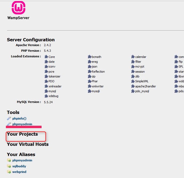
Task: Click the mcrypt extension name
Action: [140, 67]
